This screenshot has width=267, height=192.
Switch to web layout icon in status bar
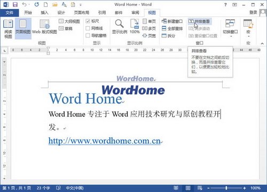[x=200, y=188]
